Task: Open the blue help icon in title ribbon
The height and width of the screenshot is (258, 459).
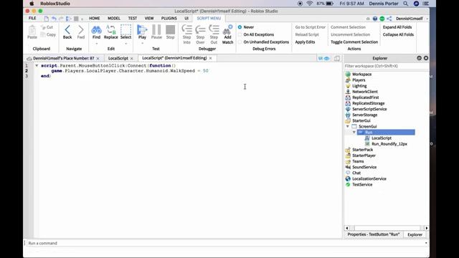Action: pyautogui.click(x=375, y=19)
